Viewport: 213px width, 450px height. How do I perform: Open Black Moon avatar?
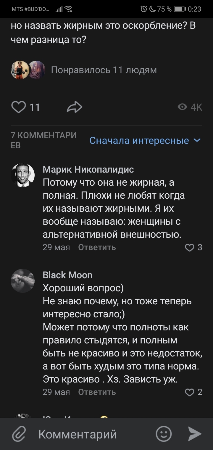pos(23,281)
